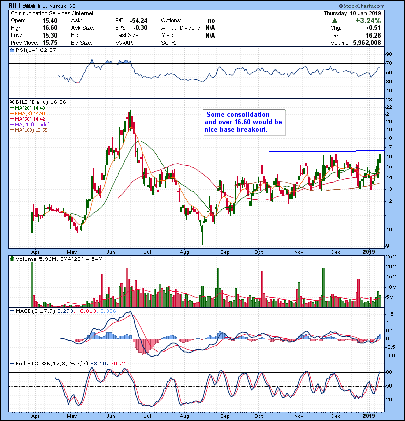Screen dimensions: 405x421
Task: Click the StockCharts.com copyright text
Action: tap(361, 6)
